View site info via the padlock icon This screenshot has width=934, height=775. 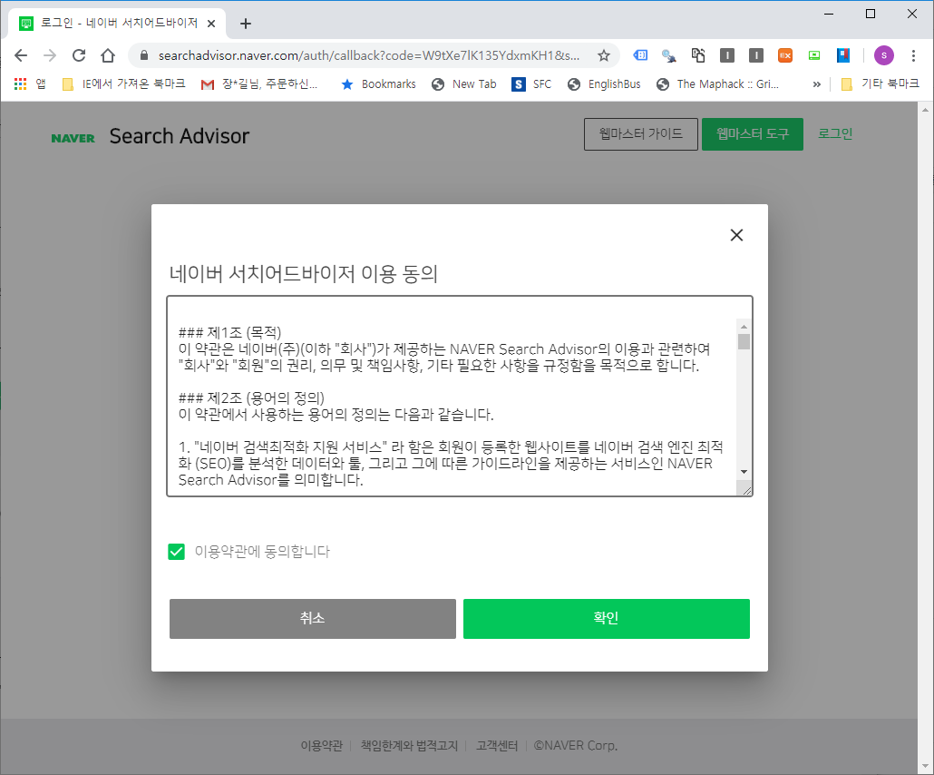143,55
